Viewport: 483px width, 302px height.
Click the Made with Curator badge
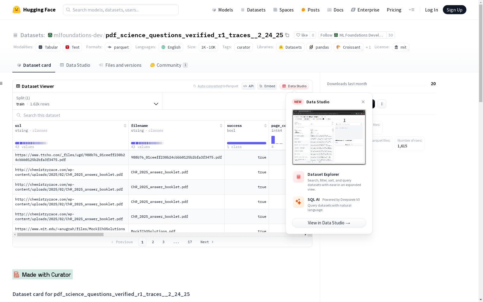click(x=43, y=275)
